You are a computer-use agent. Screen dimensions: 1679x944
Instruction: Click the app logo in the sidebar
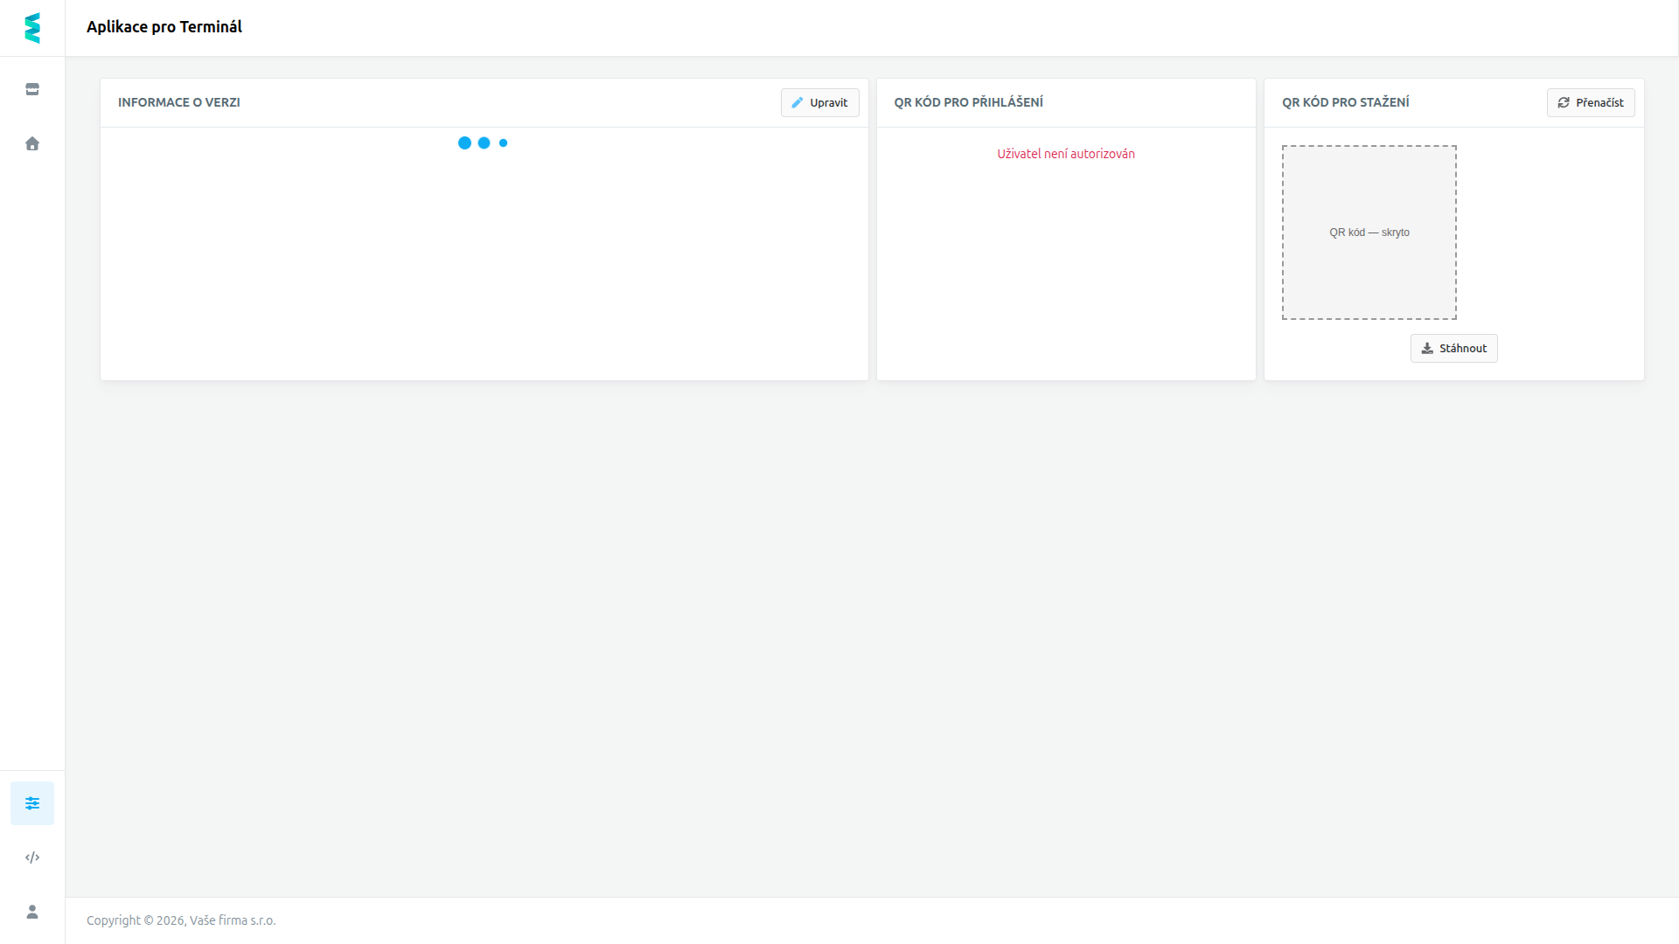pos(32,28)
